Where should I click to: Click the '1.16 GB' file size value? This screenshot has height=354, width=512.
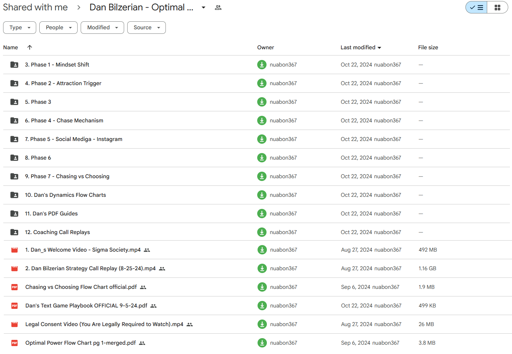click(x=428, y=269)
